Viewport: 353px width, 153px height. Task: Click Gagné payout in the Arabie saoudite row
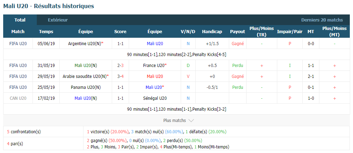238,76
